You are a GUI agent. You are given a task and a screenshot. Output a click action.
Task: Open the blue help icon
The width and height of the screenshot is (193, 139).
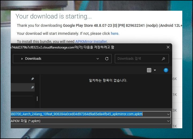coord(166,70)
